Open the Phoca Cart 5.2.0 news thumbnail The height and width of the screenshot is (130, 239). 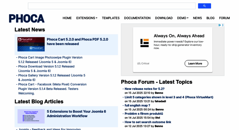(31, 44)
